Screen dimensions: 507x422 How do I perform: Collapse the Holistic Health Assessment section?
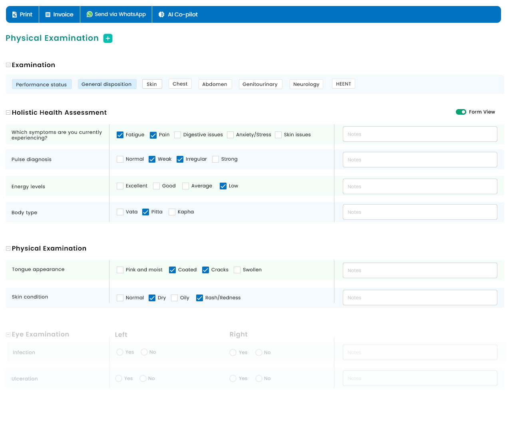[8, 113]
